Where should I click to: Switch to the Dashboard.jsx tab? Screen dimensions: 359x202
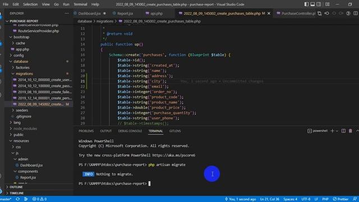point(89,13)
